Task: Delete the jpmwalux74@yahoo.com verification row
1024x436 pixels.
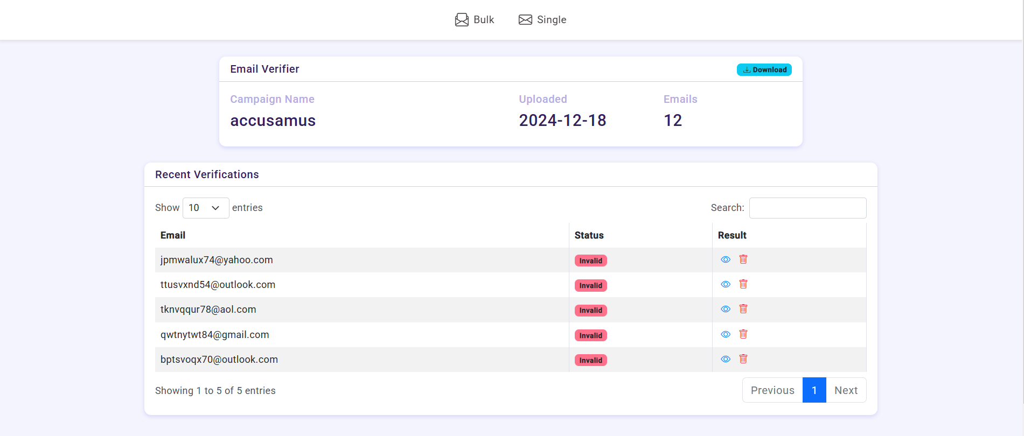Action: [x=743, y=259]
